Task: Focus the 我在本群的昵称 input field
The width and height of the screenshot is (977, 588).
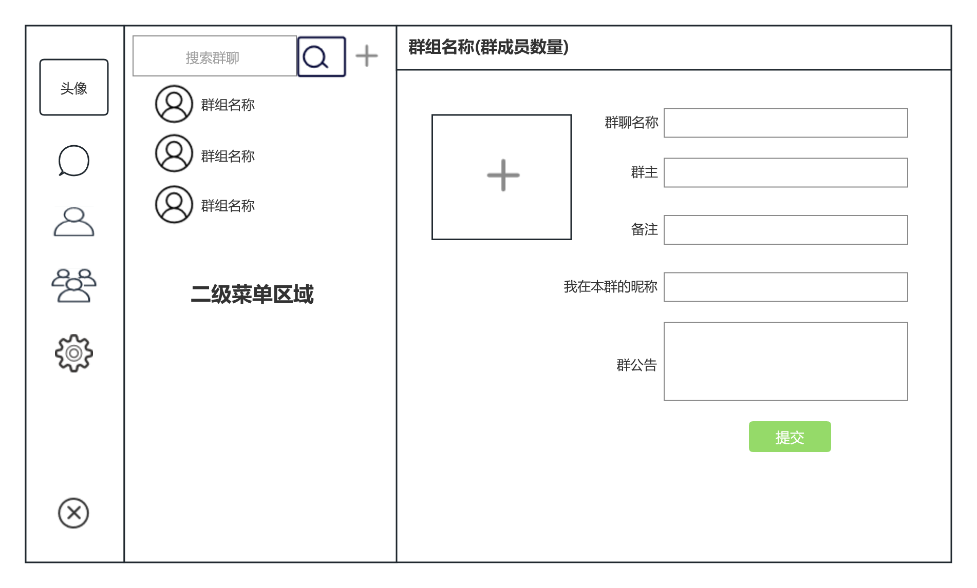Action: click(785, 287)
